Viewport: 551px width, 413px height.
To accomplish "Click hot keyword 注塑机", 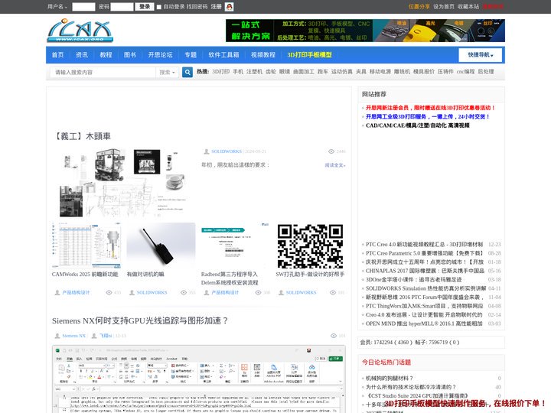I will (254, 72).
